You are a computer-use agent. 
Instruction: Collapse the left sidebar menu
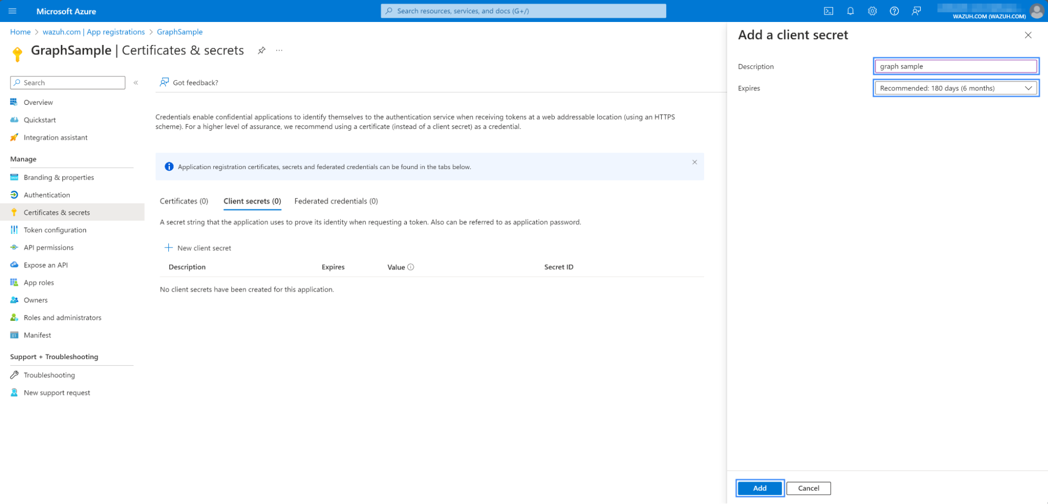136,83
